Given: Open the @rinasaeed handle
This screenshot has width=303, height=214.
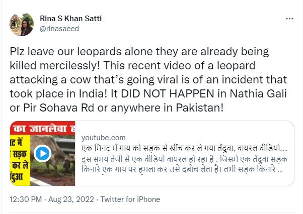Looking at the screenshot, I should point(59,29).
